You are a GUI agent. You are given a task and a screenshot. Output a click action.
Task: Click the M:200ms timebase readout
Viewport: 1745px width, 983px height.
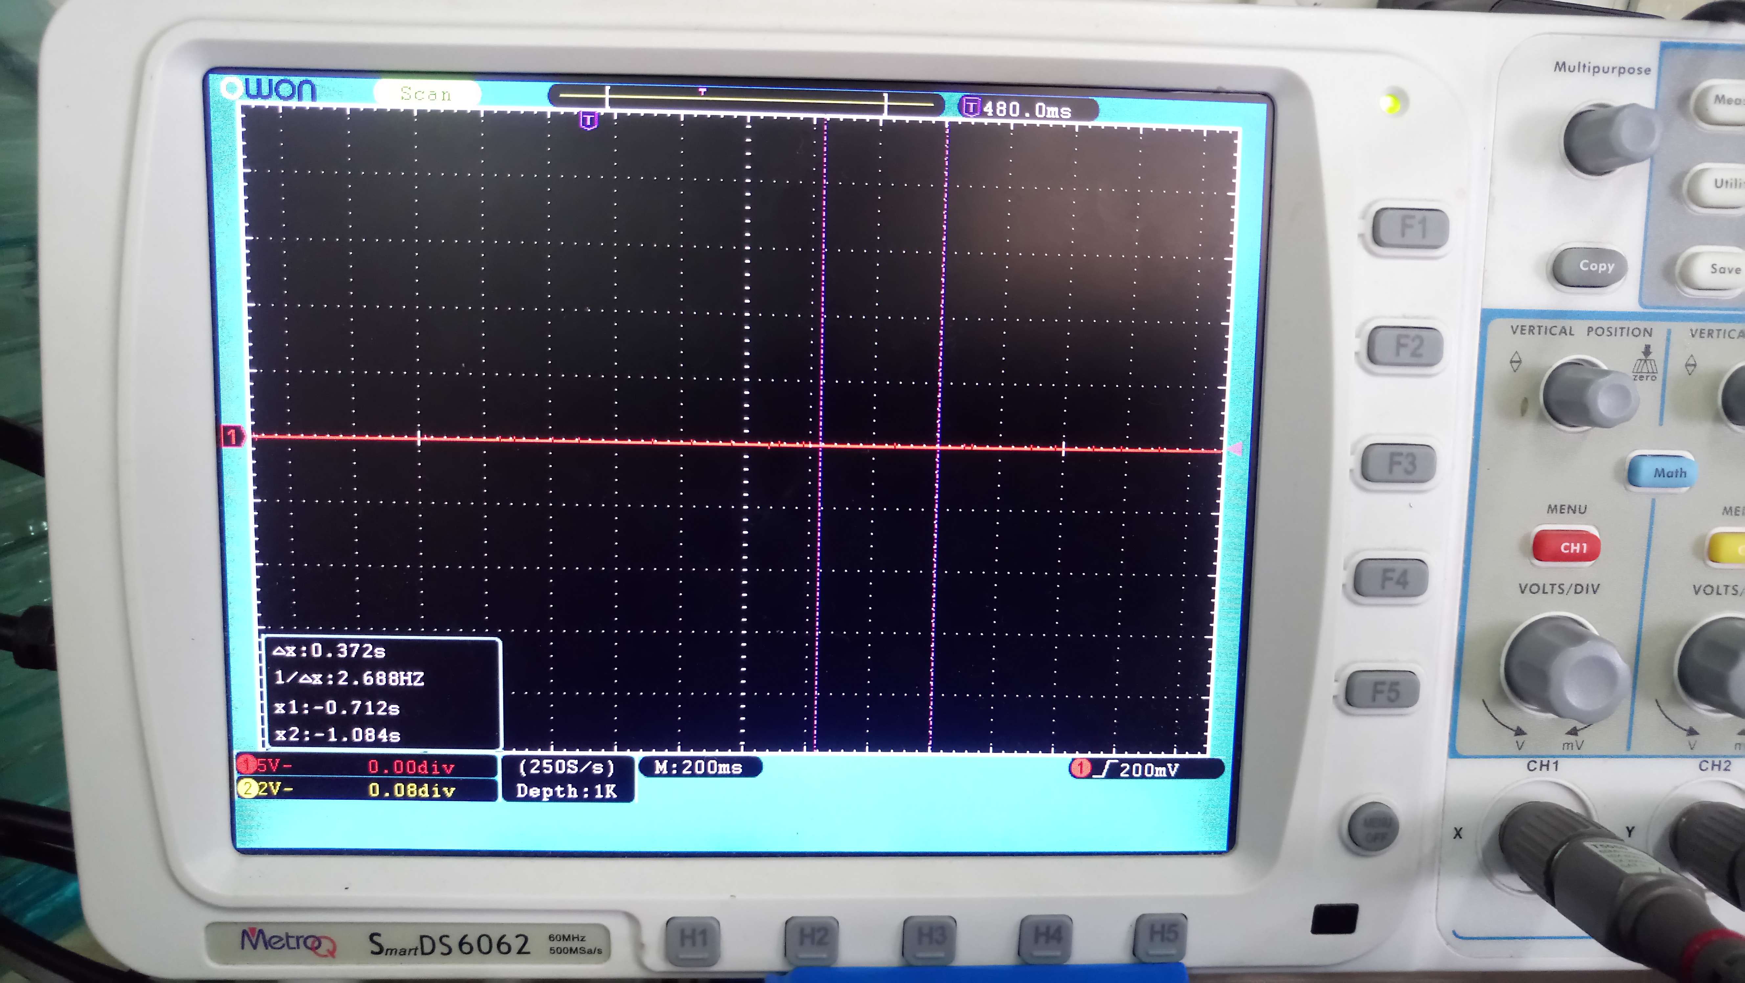(700, 767)
